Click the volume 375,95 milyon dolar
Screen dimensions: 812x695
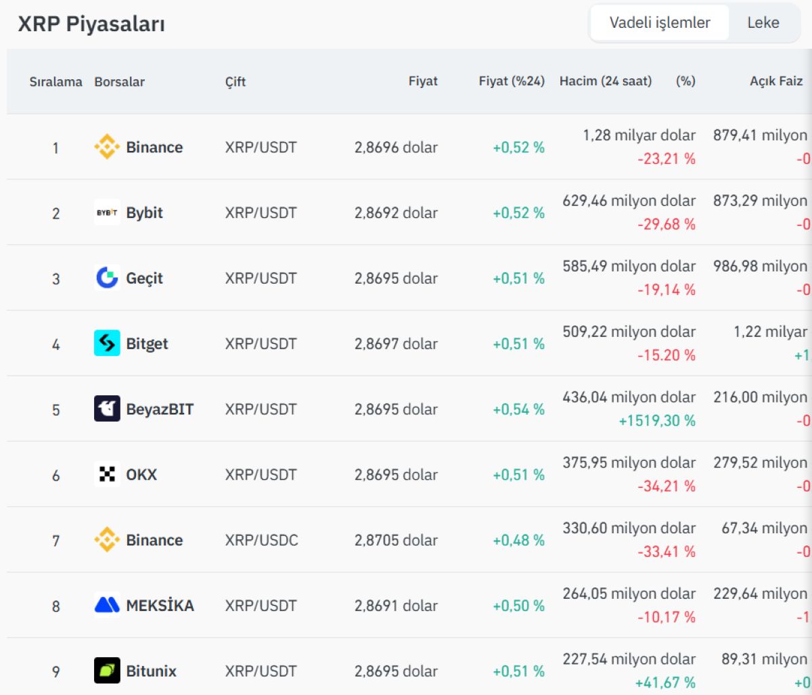[629, 463]
